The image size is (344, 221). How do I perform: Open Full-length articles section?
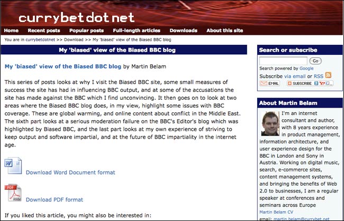(137, 31)
